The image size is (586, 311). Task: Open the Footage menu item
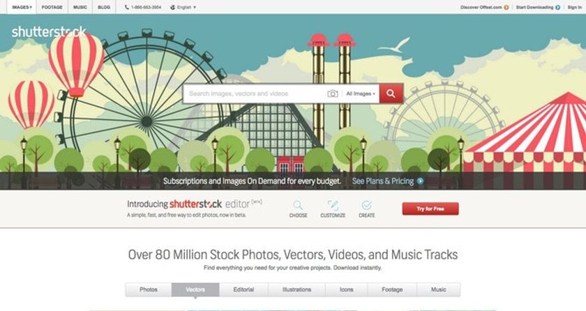[x=52, y=7]
